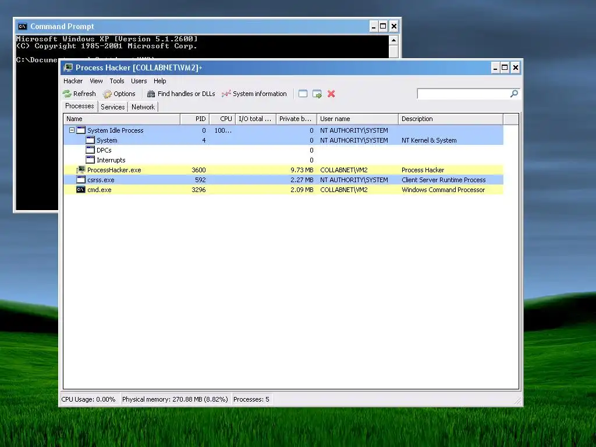Click the Command Prompt title bar icon

[x=23, y=26]
